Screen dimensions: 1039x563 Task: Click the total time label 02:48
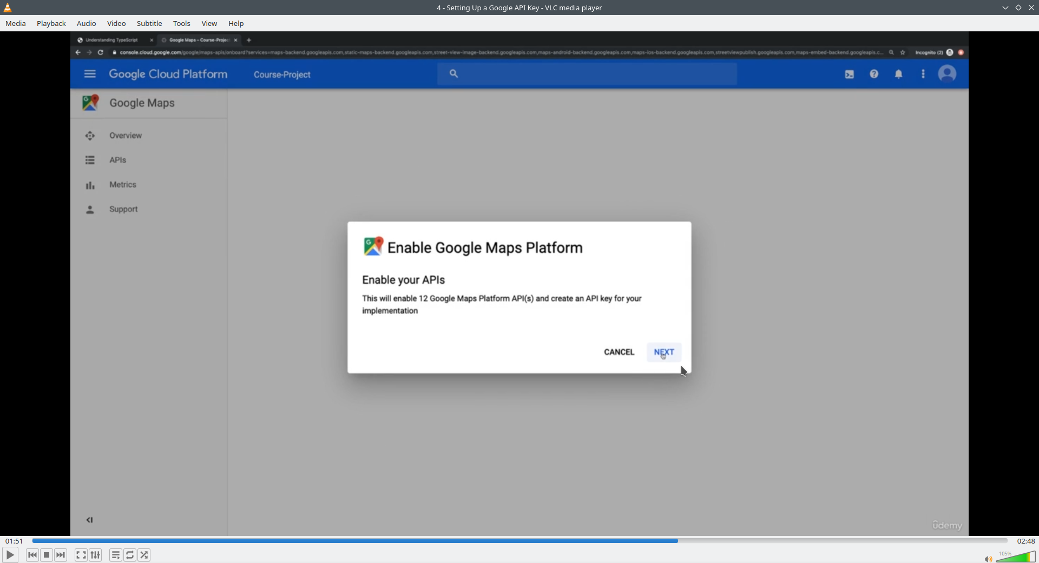click(1025, 541)
